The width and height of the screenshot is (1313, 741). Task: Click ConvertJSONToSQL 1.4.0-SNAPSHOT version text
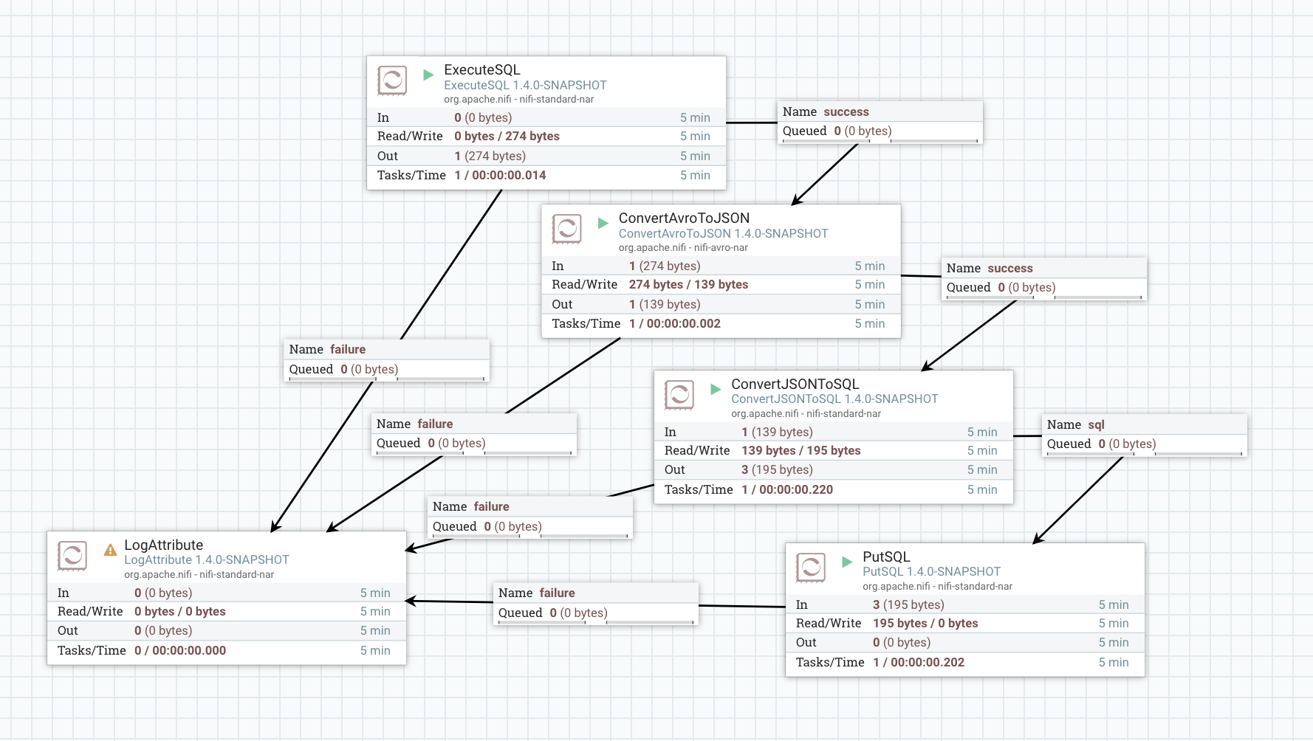pos(834,399)
